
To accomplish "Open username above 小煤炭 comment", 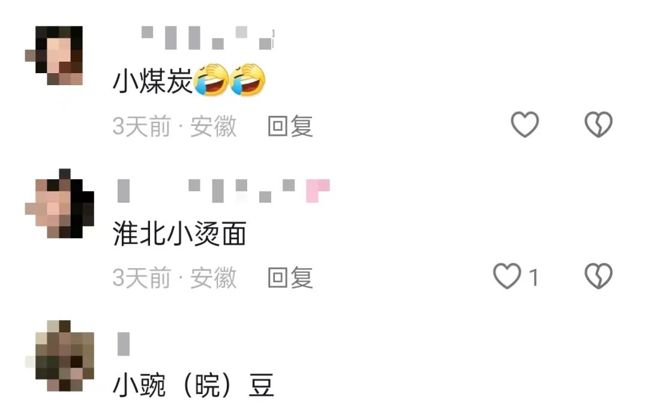I will click(208, 38).
